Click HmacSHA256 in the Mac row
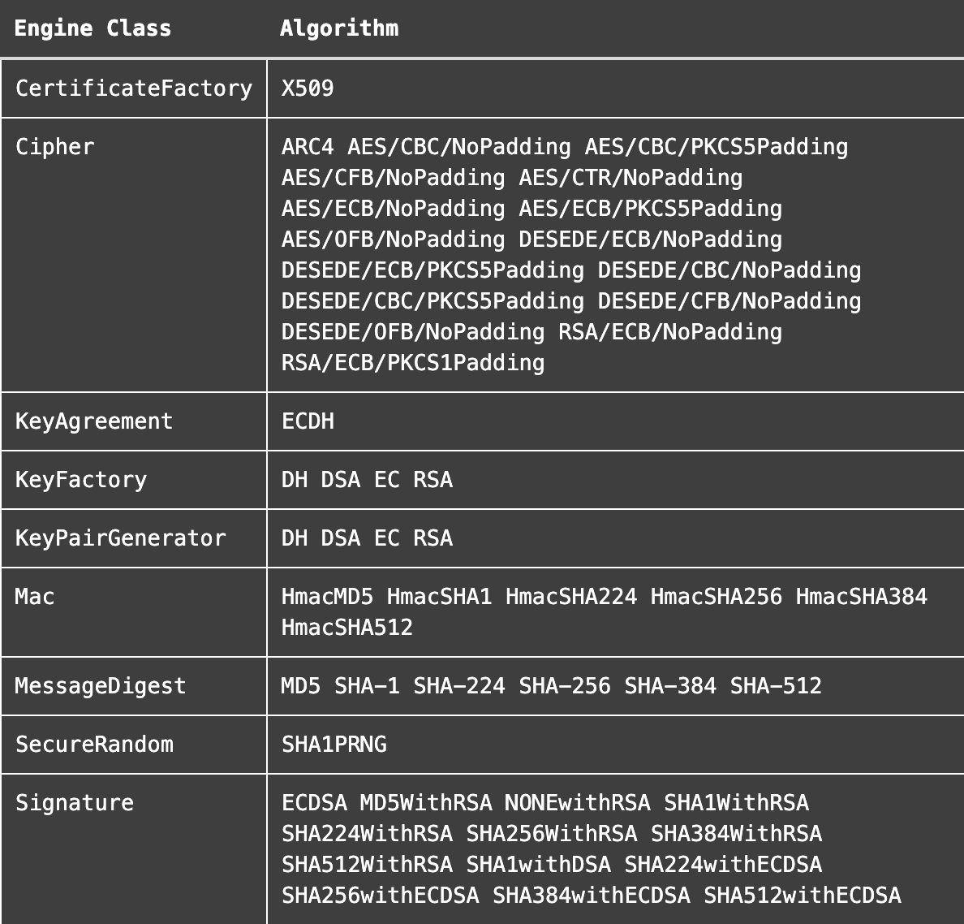 pos(717,596)
